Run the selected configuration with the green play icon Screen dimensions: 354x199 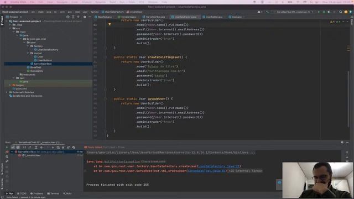coord(319,12)
